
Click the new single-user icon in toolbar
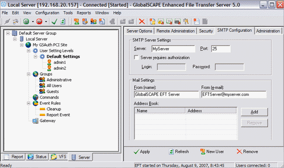tap(76, 21)
